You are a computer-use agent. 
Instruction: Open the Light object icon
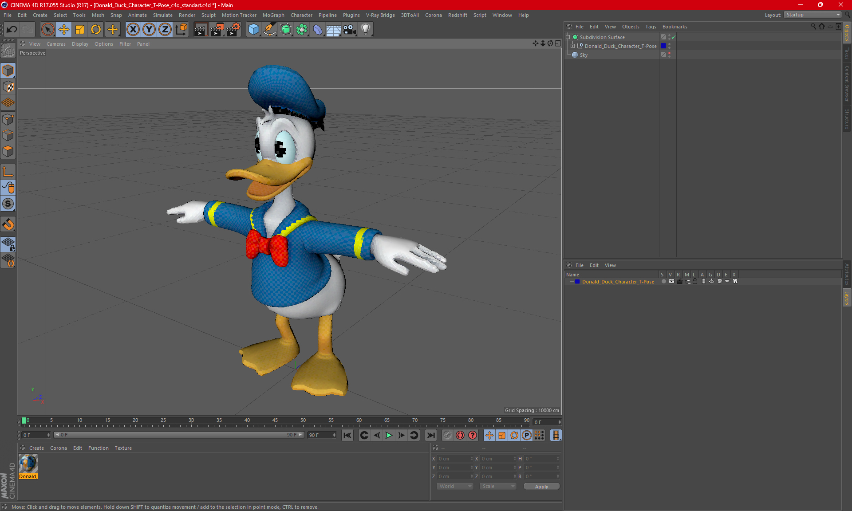(x=365, y=30)
